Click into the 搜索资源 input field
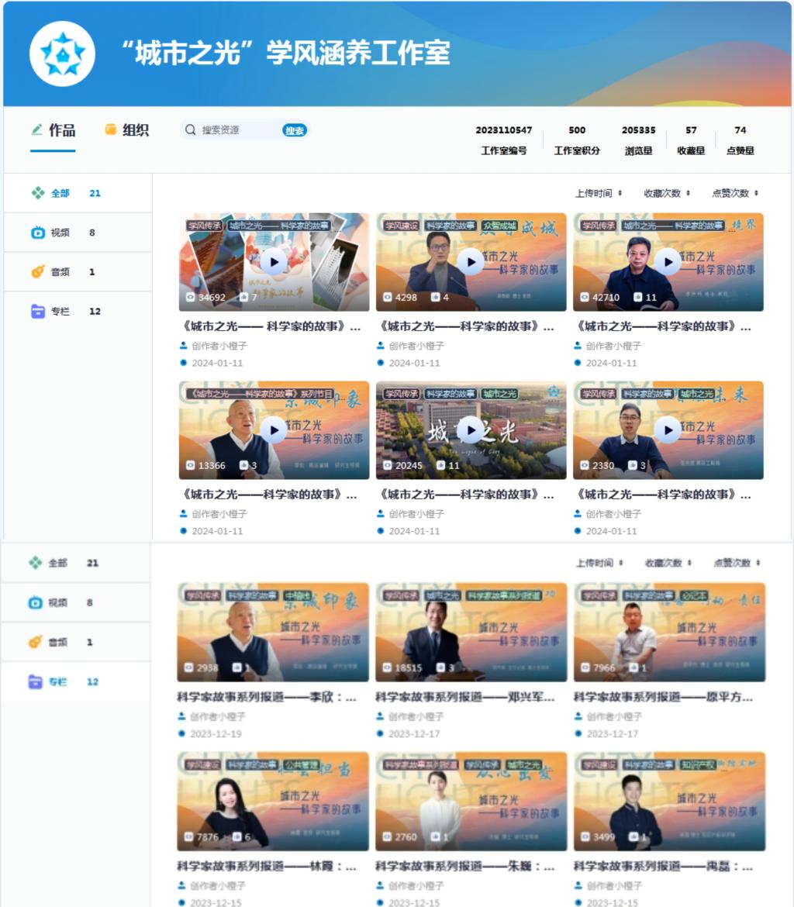This screenshot has height=907, width=794. [236, 130]
